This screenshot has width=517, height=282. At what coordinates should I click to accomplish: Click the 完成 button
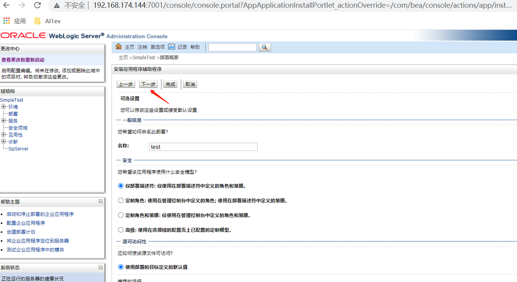coord(170,84)
